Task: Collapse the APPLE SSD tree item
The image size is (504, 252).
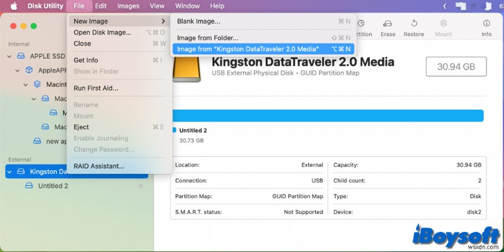Action: click(x=9, y=56)
